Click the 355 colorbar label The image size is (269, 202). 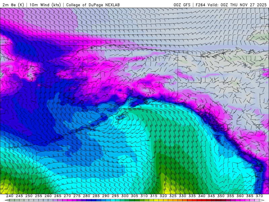231,196
